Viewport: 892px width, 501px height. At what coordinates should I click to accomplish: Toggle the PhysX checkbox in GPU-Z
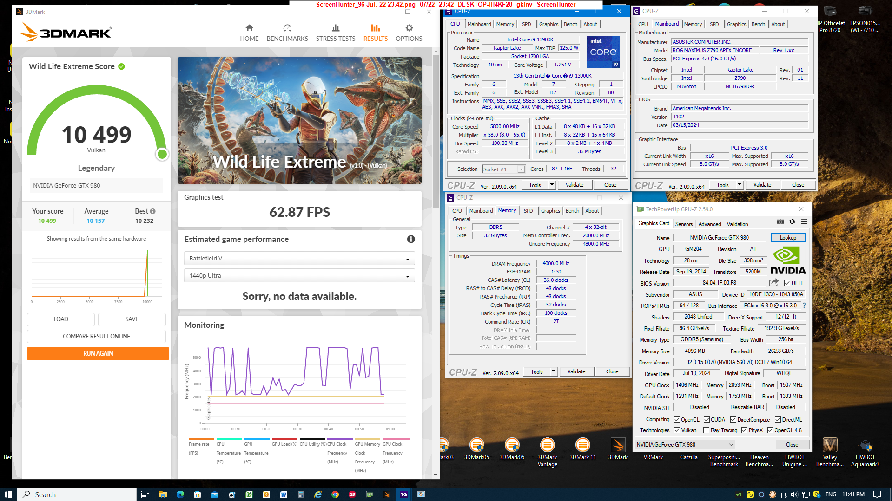[x=744, y=430]
